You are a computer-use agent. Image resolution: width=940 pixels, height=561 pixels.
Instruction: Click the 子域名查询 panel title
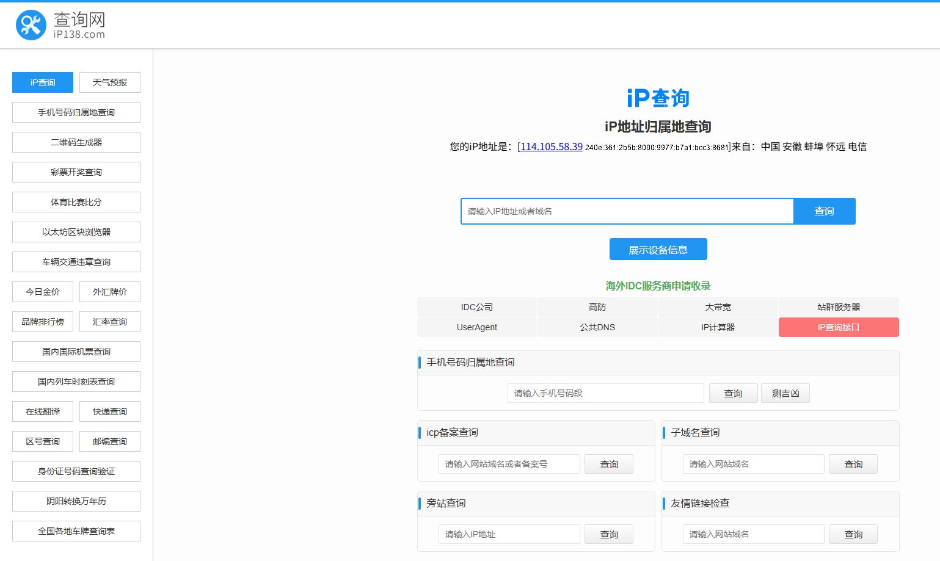[x=695, y=433]
